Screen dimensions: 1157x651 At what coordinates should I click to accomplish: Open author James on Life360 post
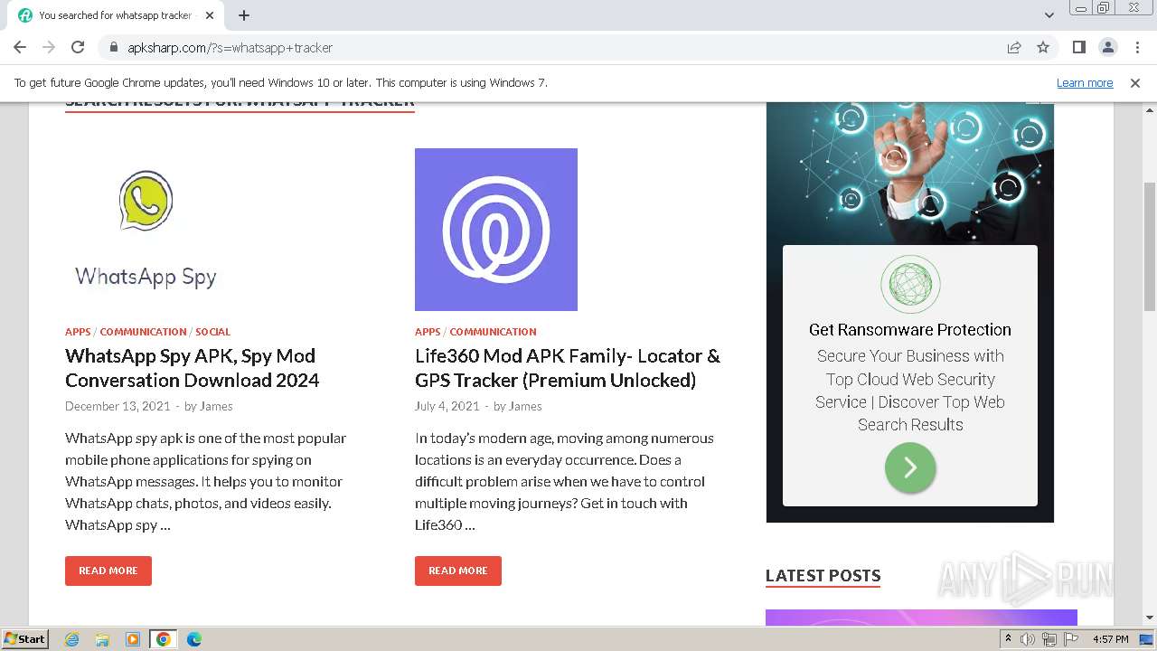click(525, 406)
